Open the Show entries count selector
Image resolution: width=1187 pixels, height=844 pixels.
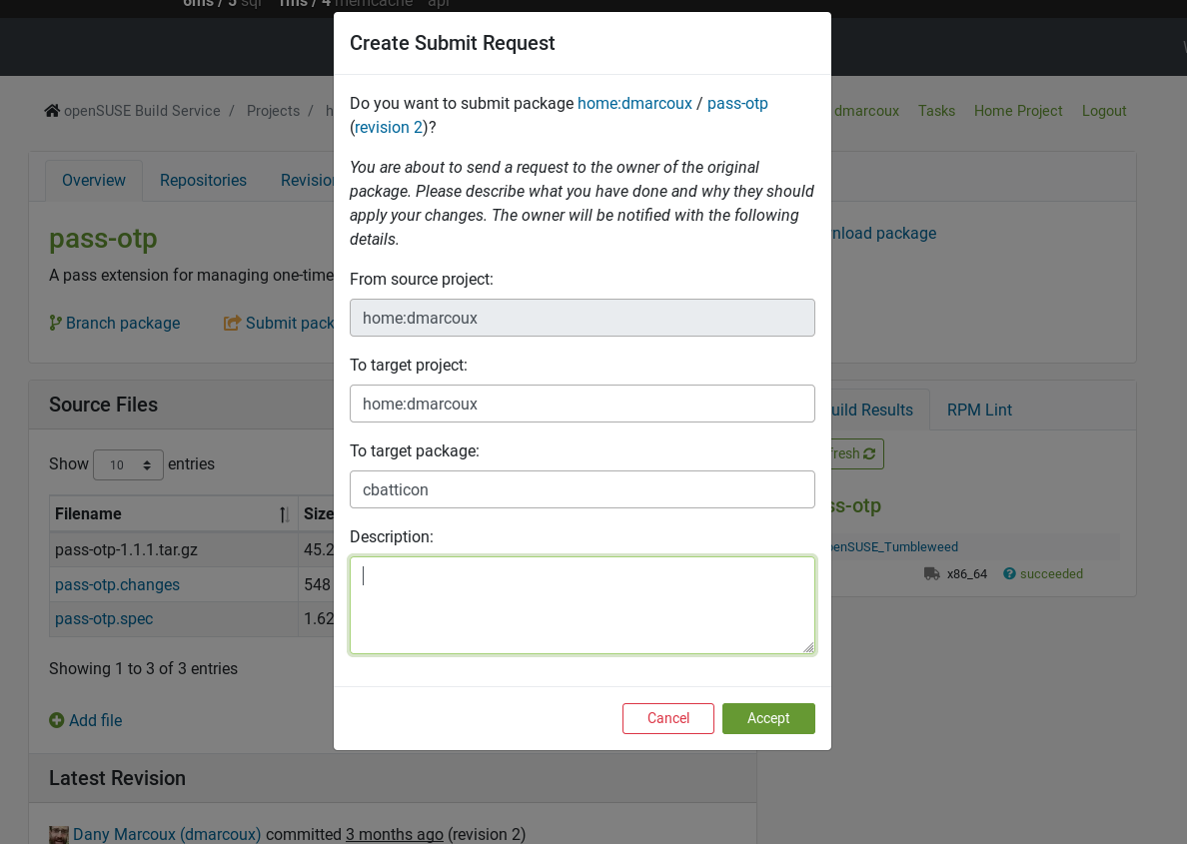[x=127, y=463]
